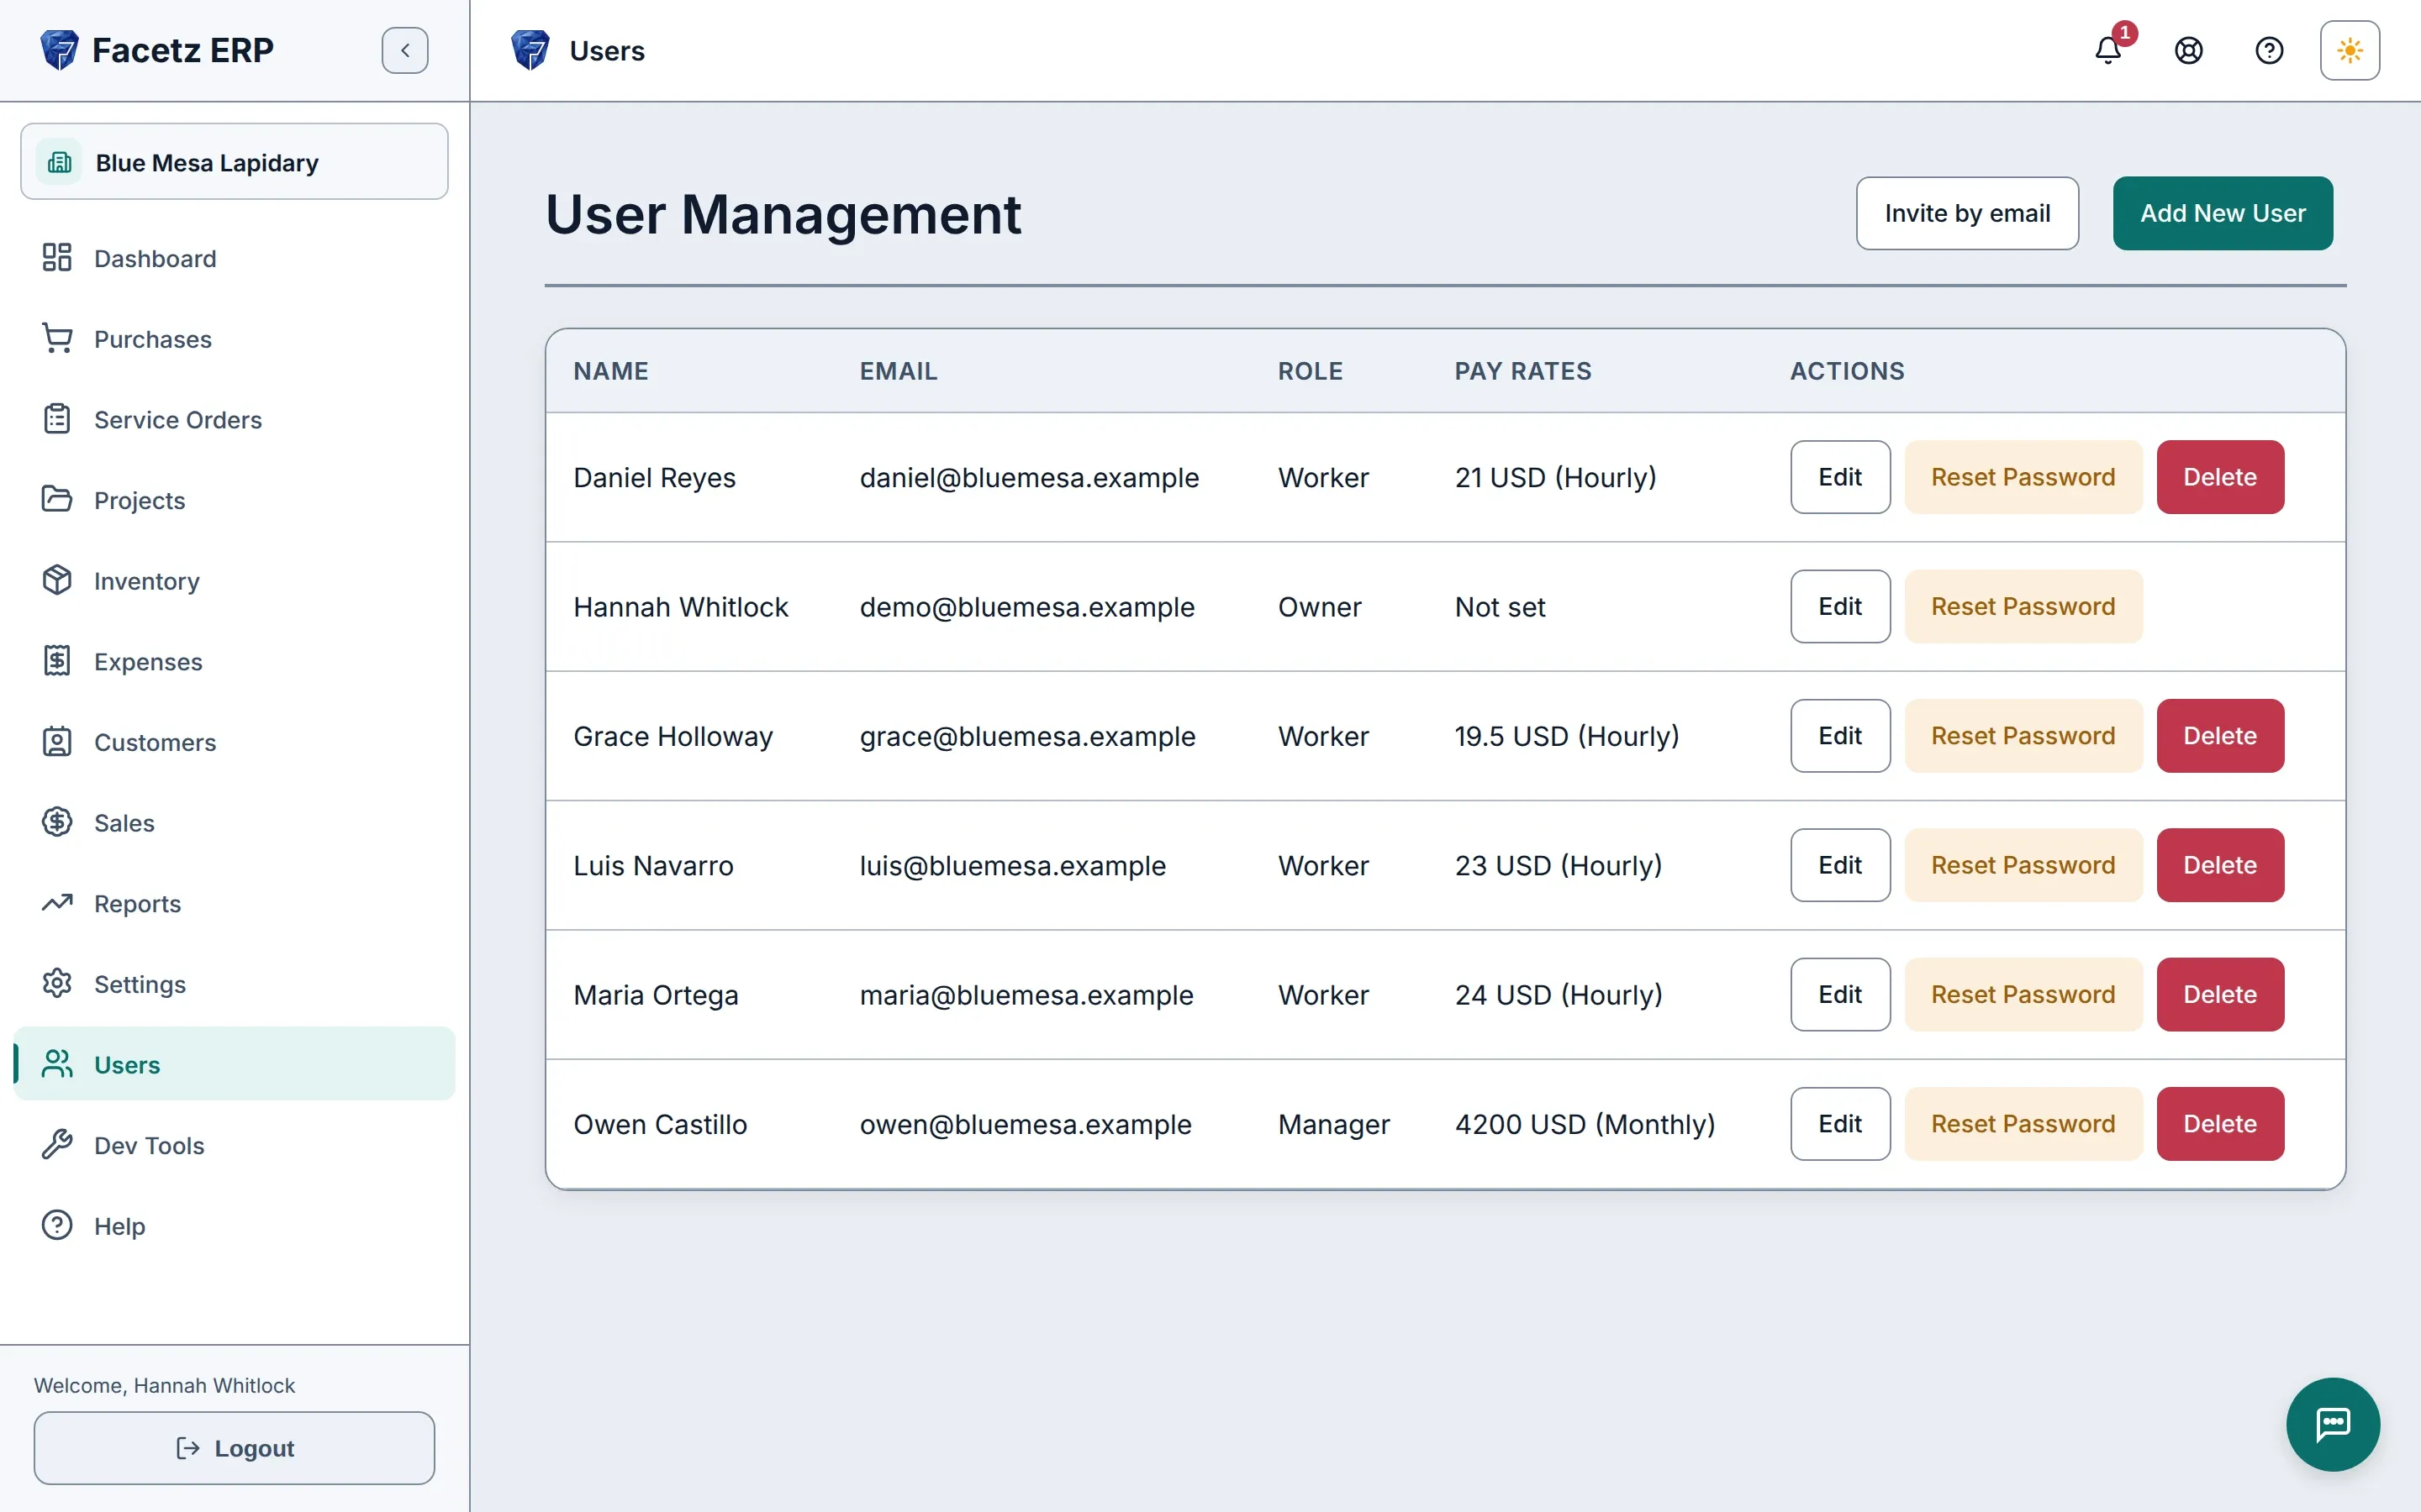Click pay rate 19.5 USD (Hourly)
The image size is (2421, 1512).
[x=1567, y=736]
